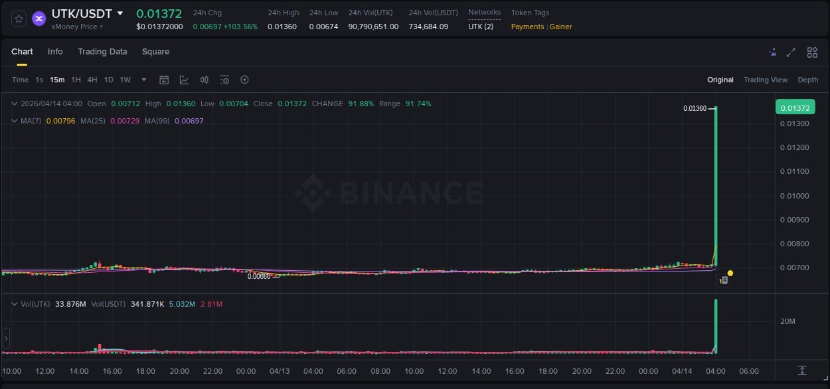Open the Binance AI assistant icon
The width and height of the screenshot is (830, 389).
(x=772, y=52)
